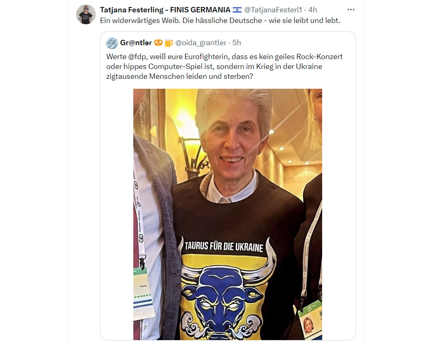432x345 pixels.
Task: Visit the @TatjanaFesterl1 handle
Action: (x=273, y=10)
